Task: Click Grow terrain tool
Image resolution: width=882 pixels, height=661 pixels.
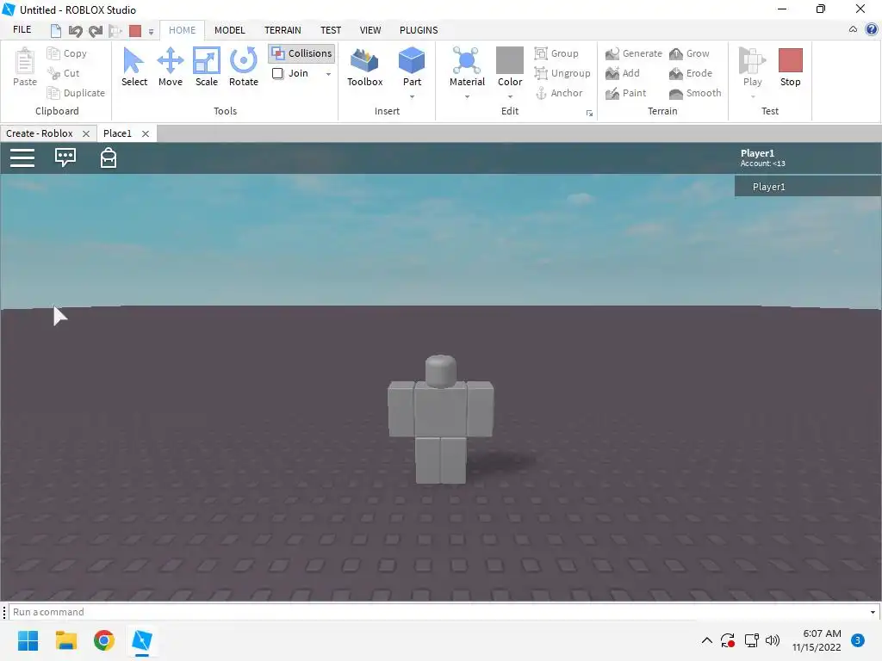Action: [689, 53]
